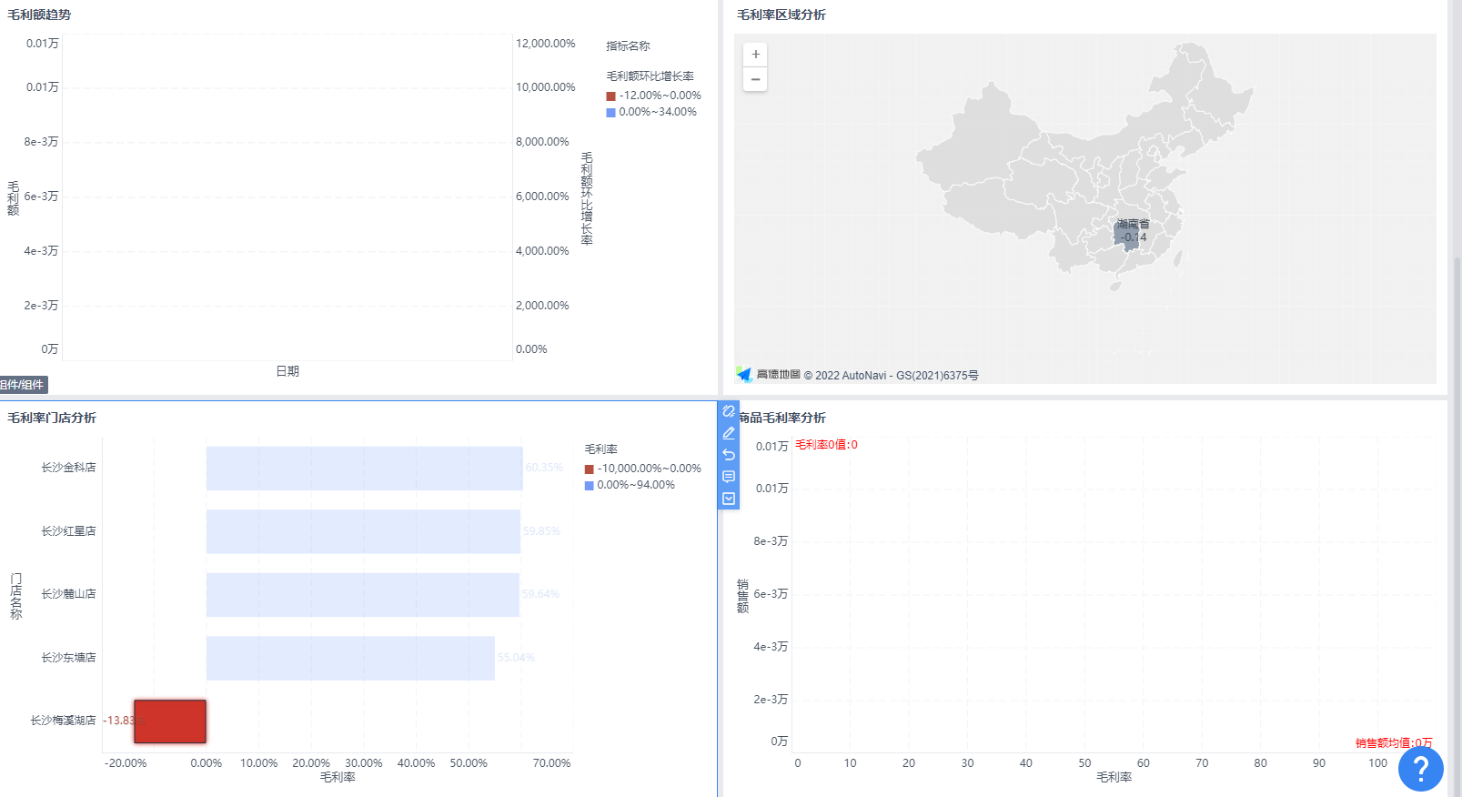1462x797 pixels.
Task: Click the 长沙金科店 bar
Action: [x=365, y=469]
